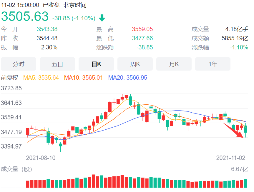The height and width of the screenshot is (192, 254).
Task: Click the 前复权 adjustment label
Action: [9, 78]
